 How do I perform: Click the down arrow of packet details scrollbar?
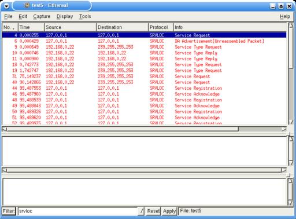(291, 162)
